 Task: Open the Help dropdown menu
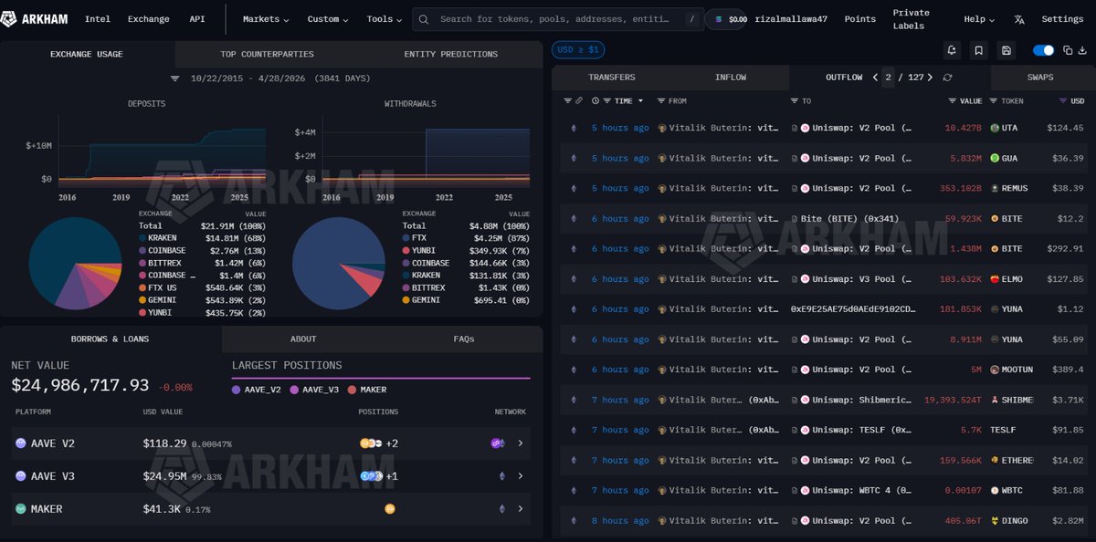click(979, 19)
